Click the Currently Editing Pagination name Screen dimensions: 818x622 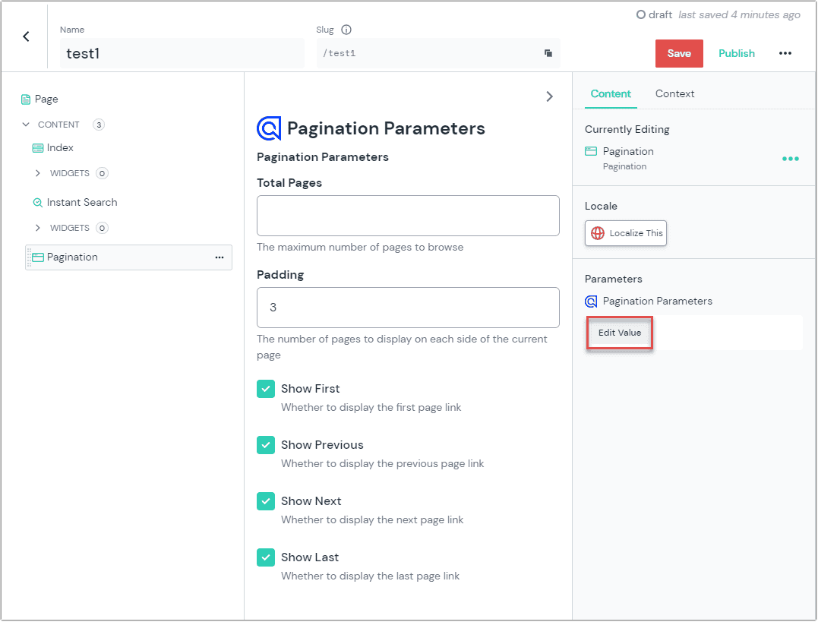pos(628,151)
